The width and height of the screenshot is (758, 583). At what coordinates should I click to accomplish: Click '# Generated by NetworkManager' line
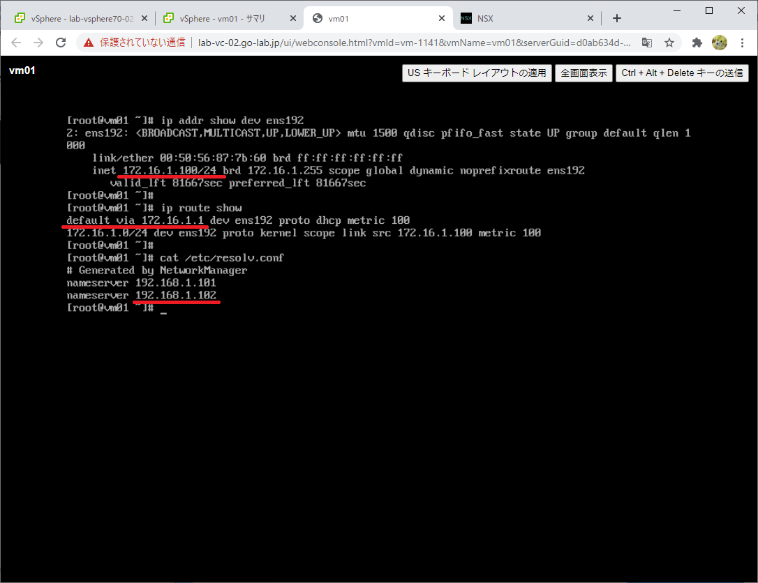pos(157,271)
